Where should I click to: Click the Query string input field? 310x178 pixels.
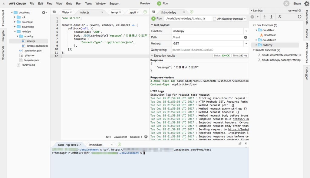pos(210,50)
